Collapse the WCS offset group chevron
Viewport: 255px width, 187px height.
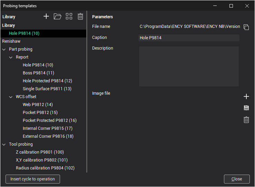tap(11, 97)
